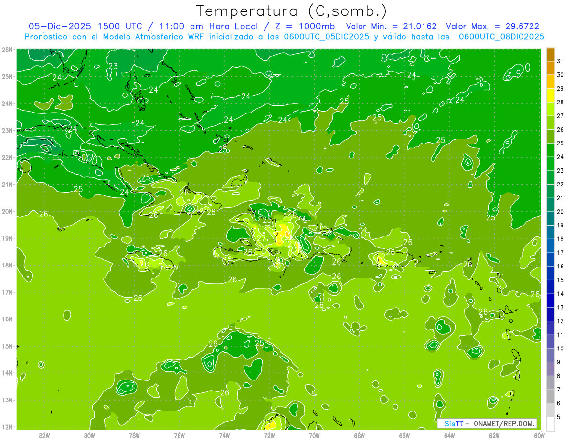Pick the gray legend color between 6 and 7
This screenshot has width=573, height=442.
point(551,396)
